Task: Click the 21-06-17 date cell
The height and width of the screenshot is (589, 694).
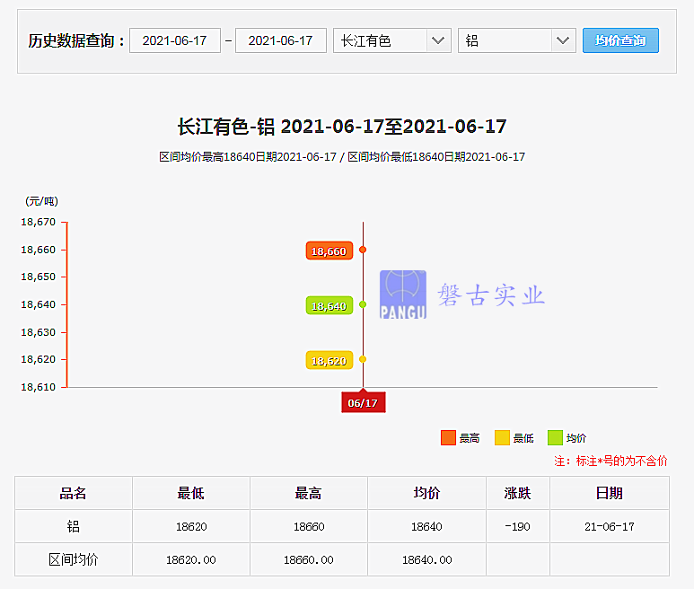Action: point(610,526)
